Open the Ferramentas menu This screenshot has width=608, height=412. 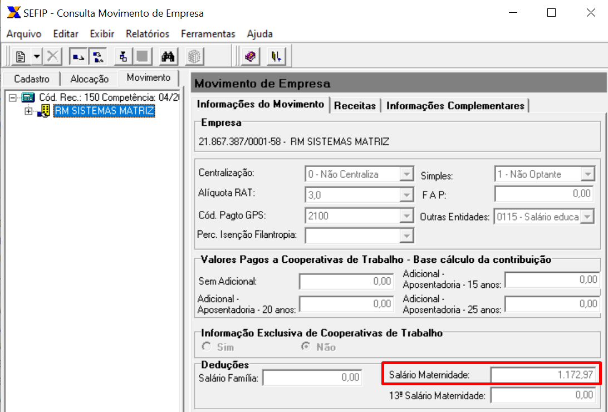[x=208, y=34]
